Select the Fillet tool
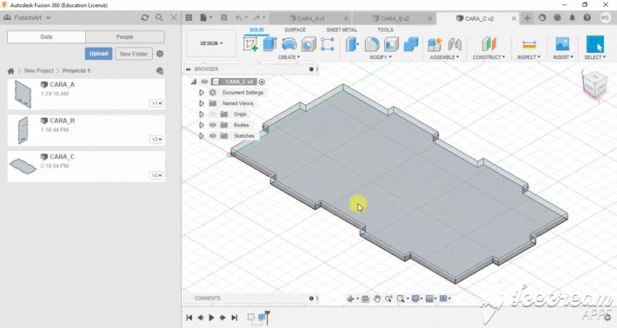The width and height of the screenshot is (617, 328). pos(372,44)
